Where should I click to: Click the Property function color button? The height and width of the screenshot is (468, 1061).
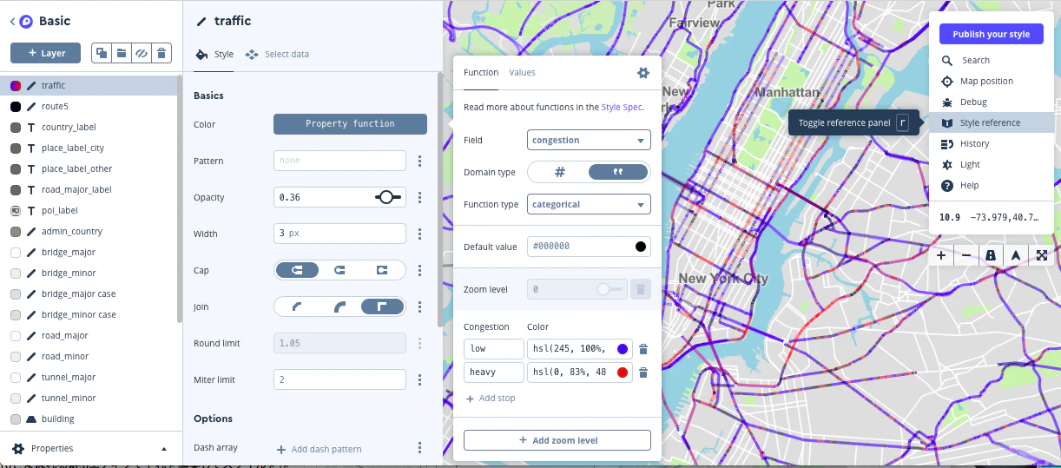click(x=350, y=124)
